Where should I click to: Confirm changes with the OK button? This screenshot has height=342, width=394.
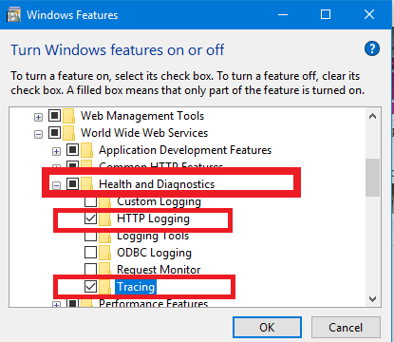(267, 327)
